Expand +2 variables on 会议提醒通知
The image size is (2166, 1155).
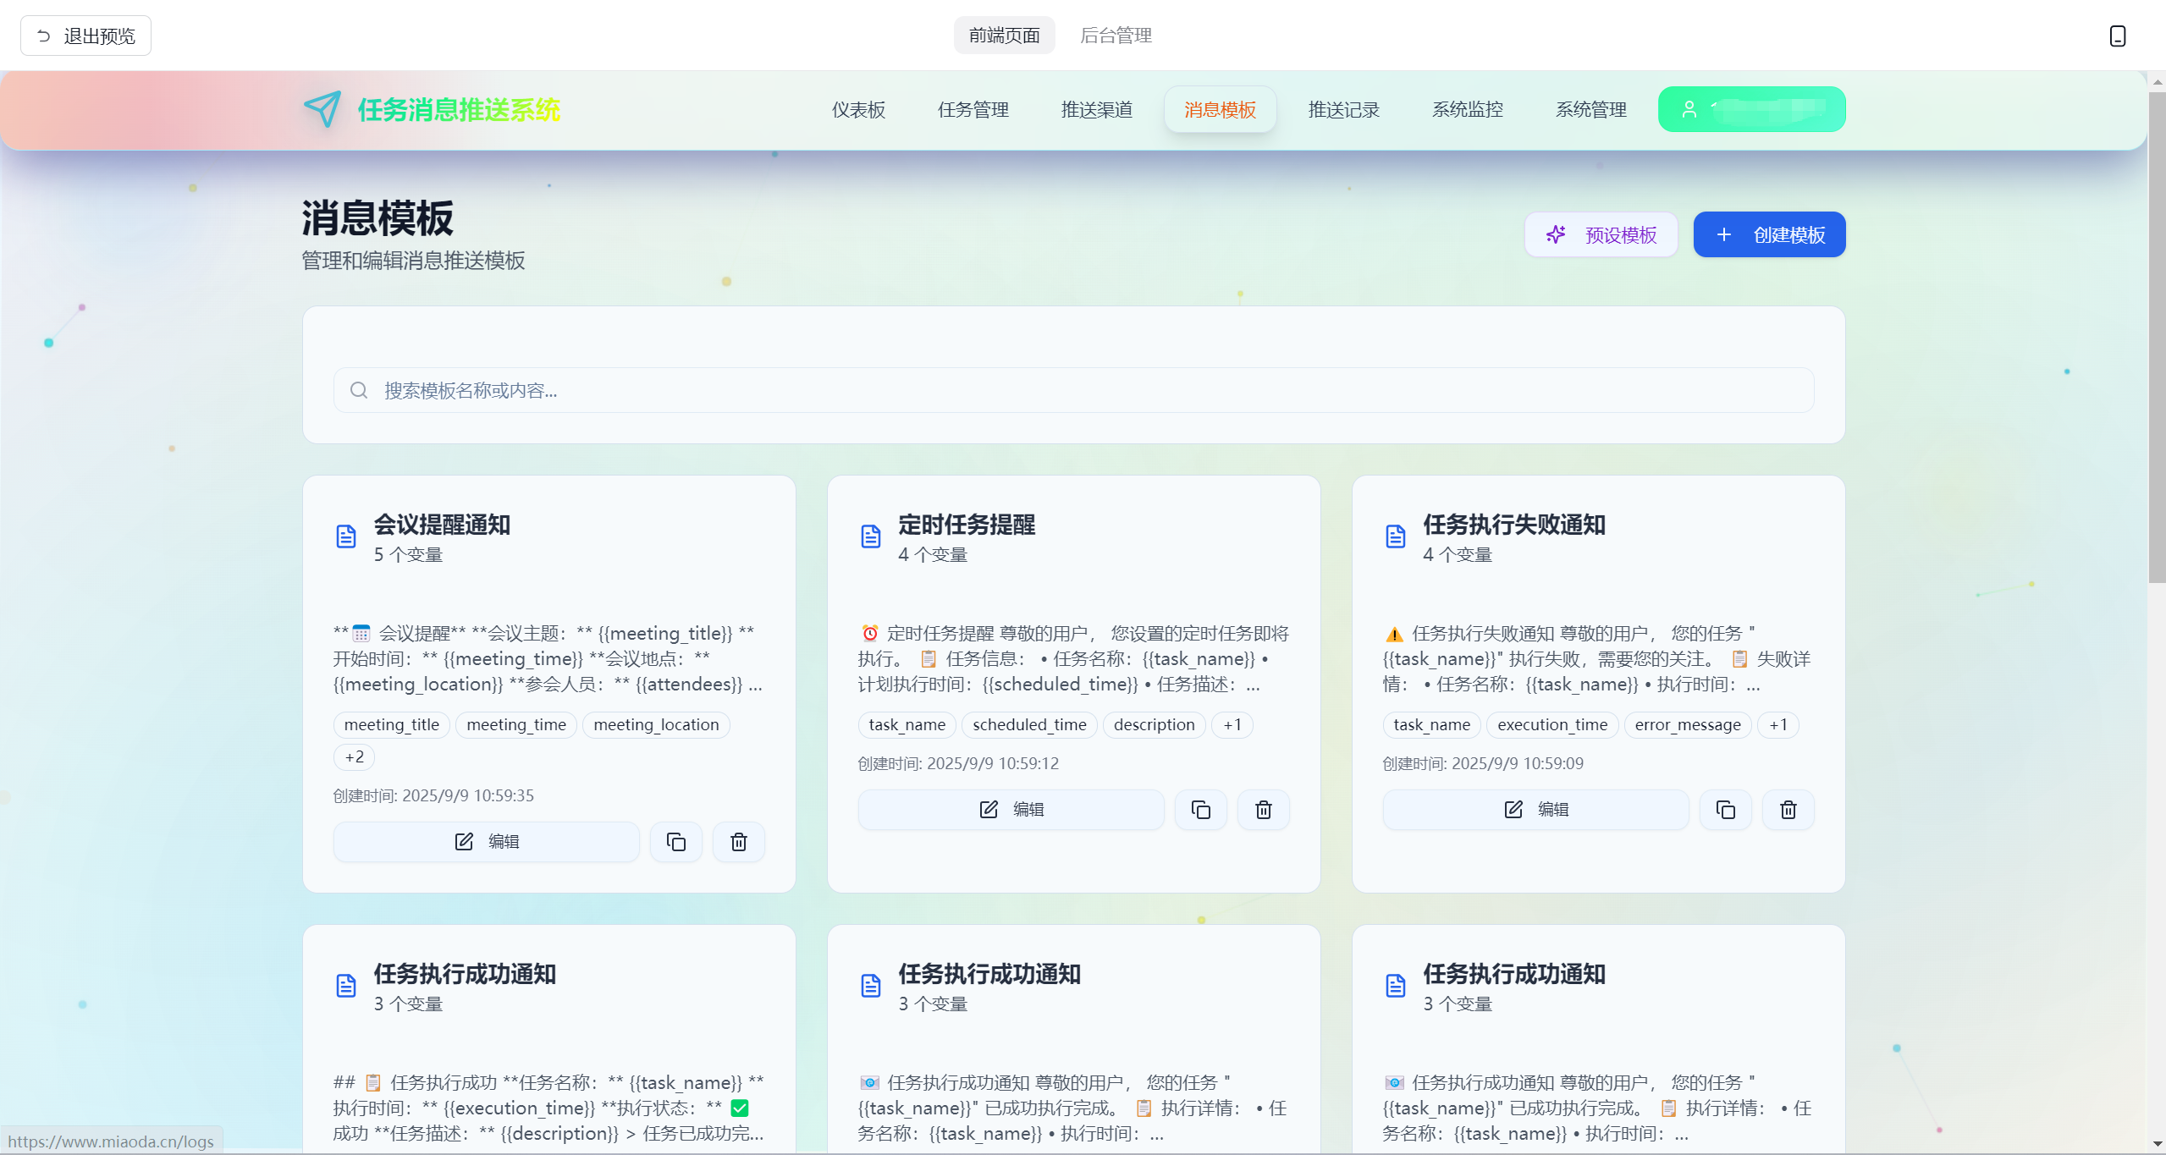[x=354, y=757]
